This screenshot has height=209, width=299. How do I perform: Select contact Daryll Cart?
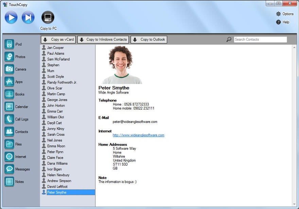click(x=54, y=123)
